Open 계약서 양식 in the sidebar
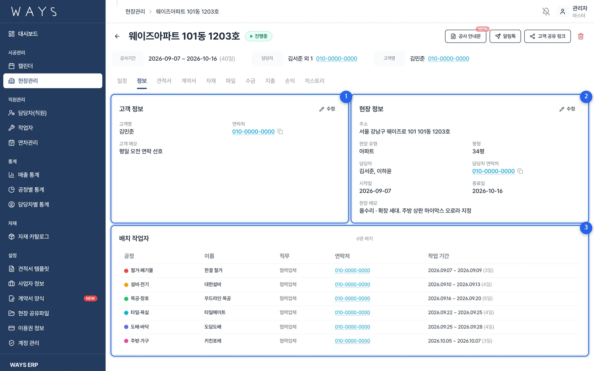The width and height of the screenshot is (594, 371). pyautogui.click(x=53, y=298)
